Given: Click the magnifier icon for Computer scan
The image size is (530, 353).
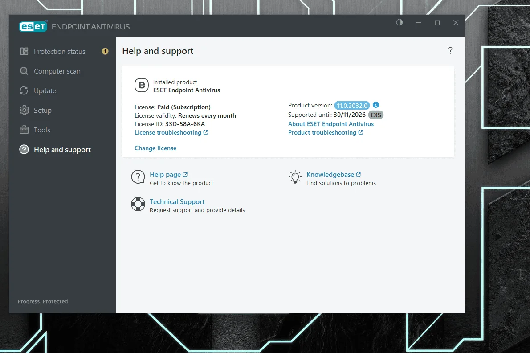Looking at the screenshot, I should pyautogui.click(x=24, y=71).
